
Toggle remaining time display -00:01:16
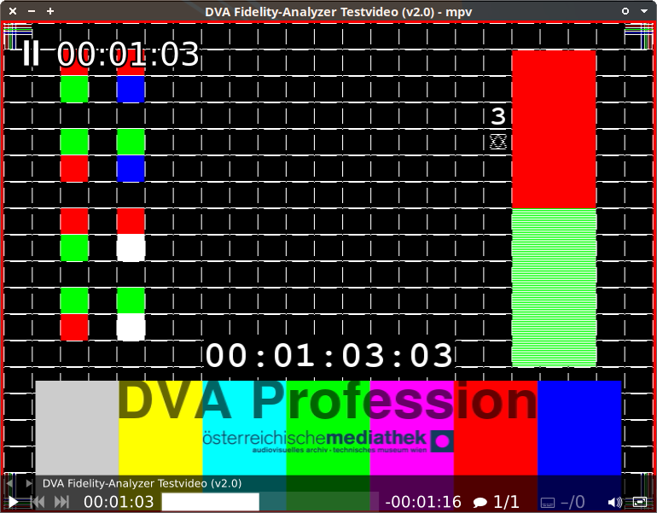tap(423, 502)
